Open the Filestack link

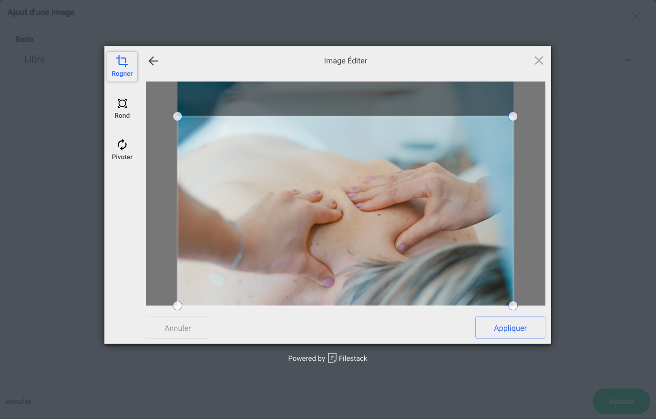(x=348, y=358)
